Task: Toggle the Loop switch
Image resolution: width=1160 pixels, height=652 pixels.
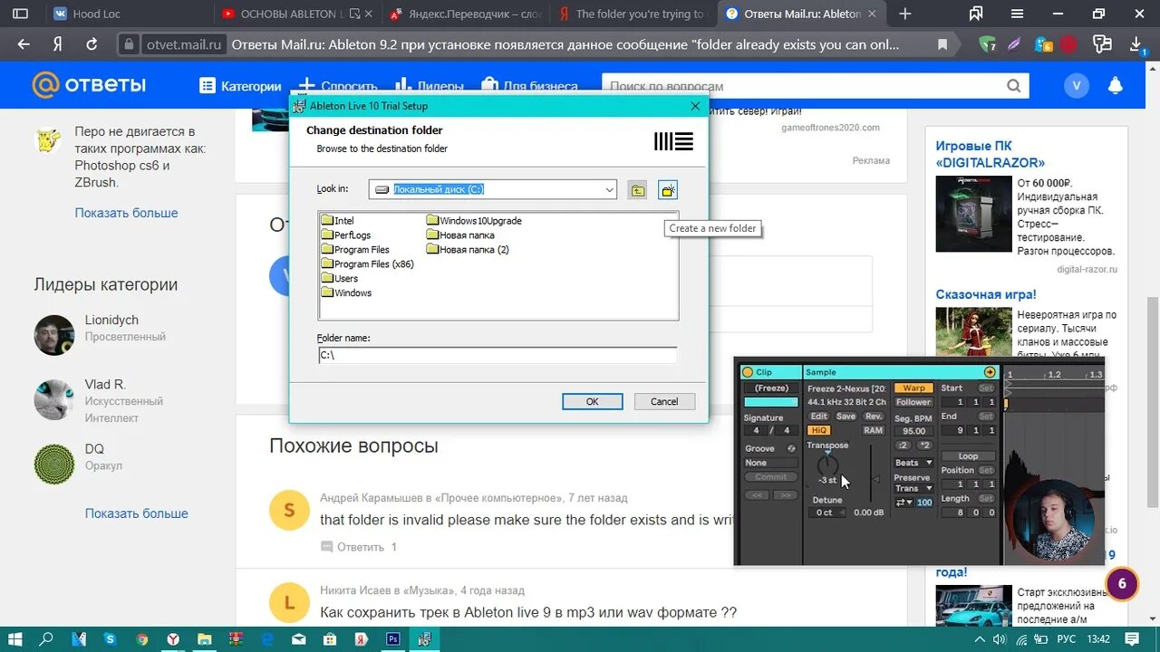Action: 968,456
